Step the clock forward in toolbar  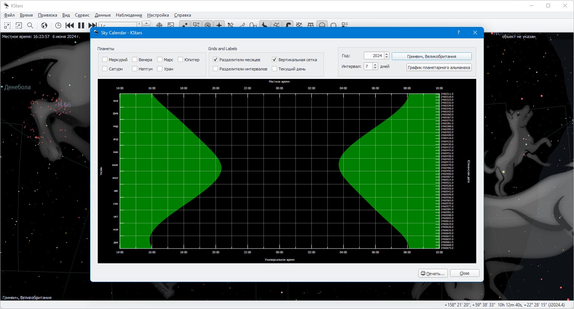(x=92, y=25)
